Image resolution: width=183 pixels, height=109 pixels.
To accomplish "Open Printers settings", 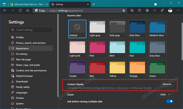I will pos(31,98).
